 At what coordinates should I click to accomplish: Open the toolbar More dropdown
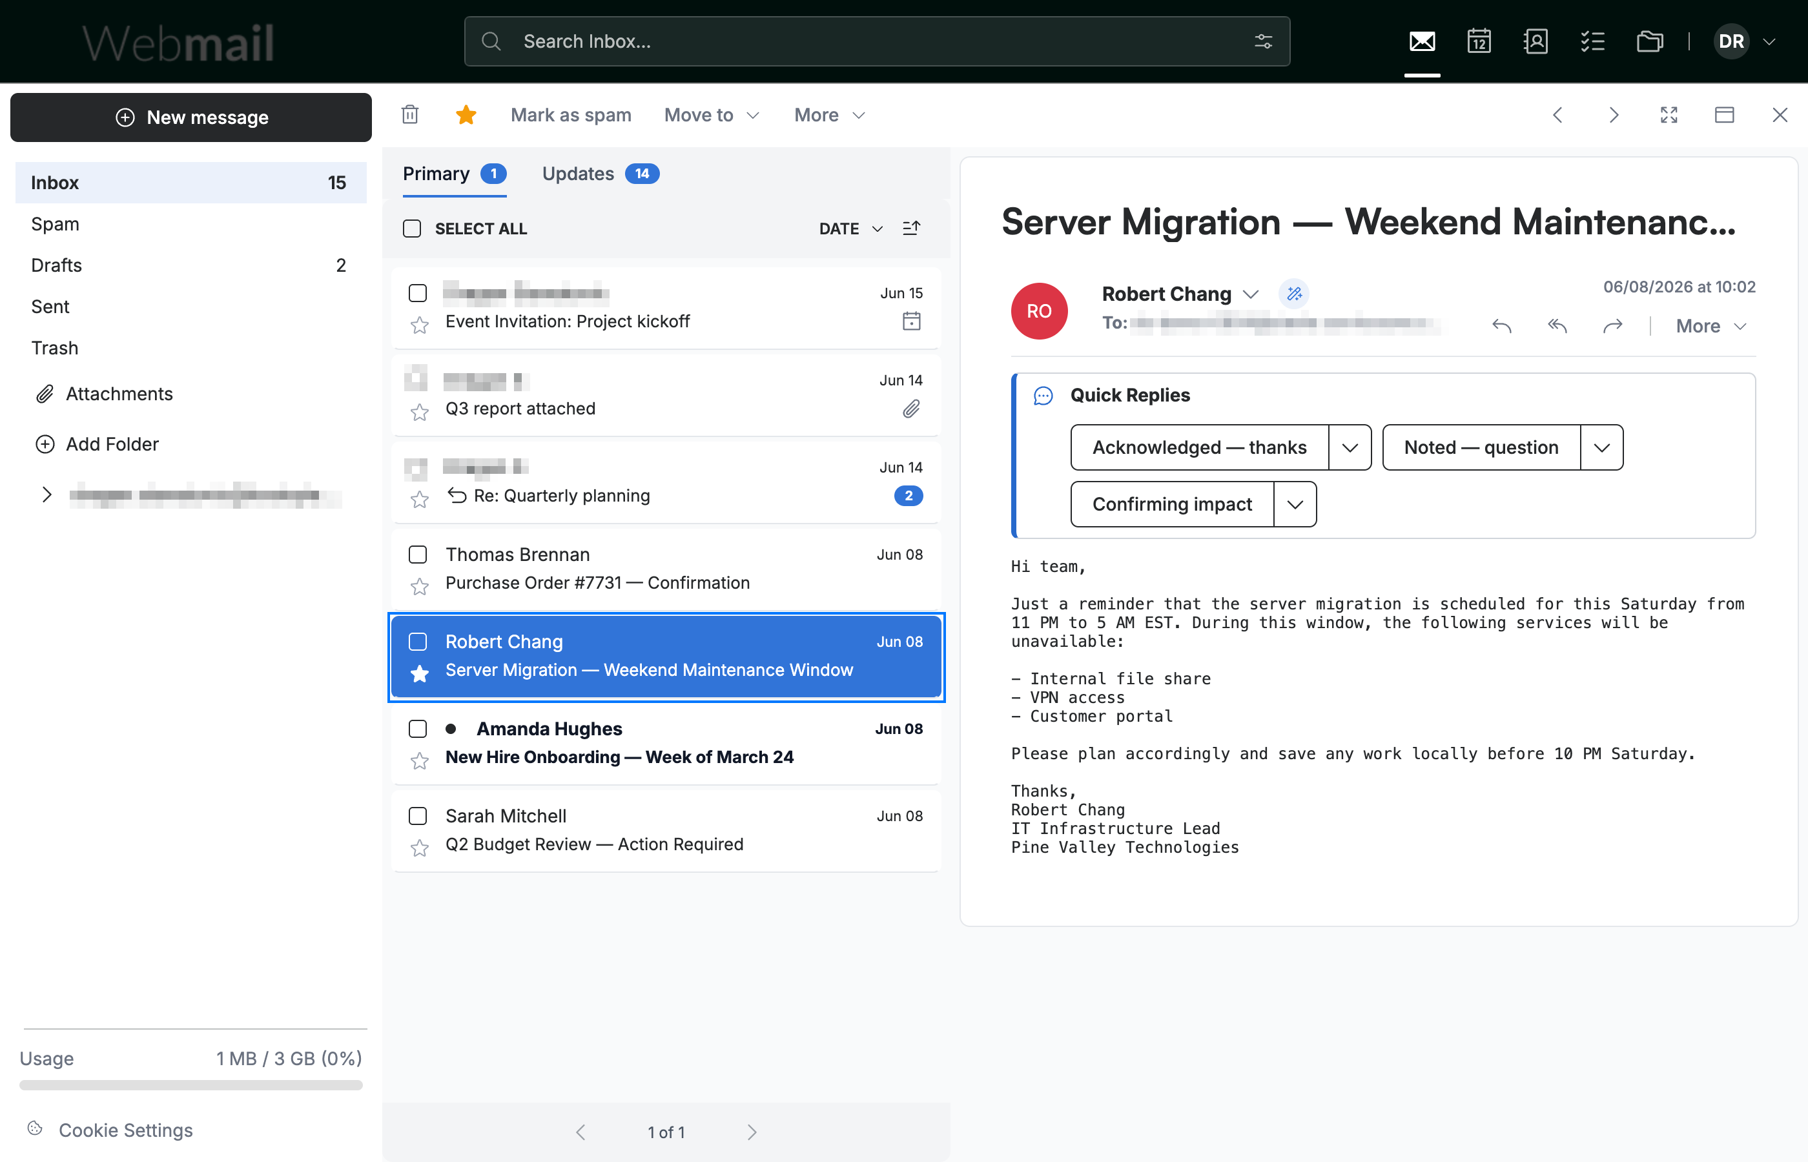829,115
